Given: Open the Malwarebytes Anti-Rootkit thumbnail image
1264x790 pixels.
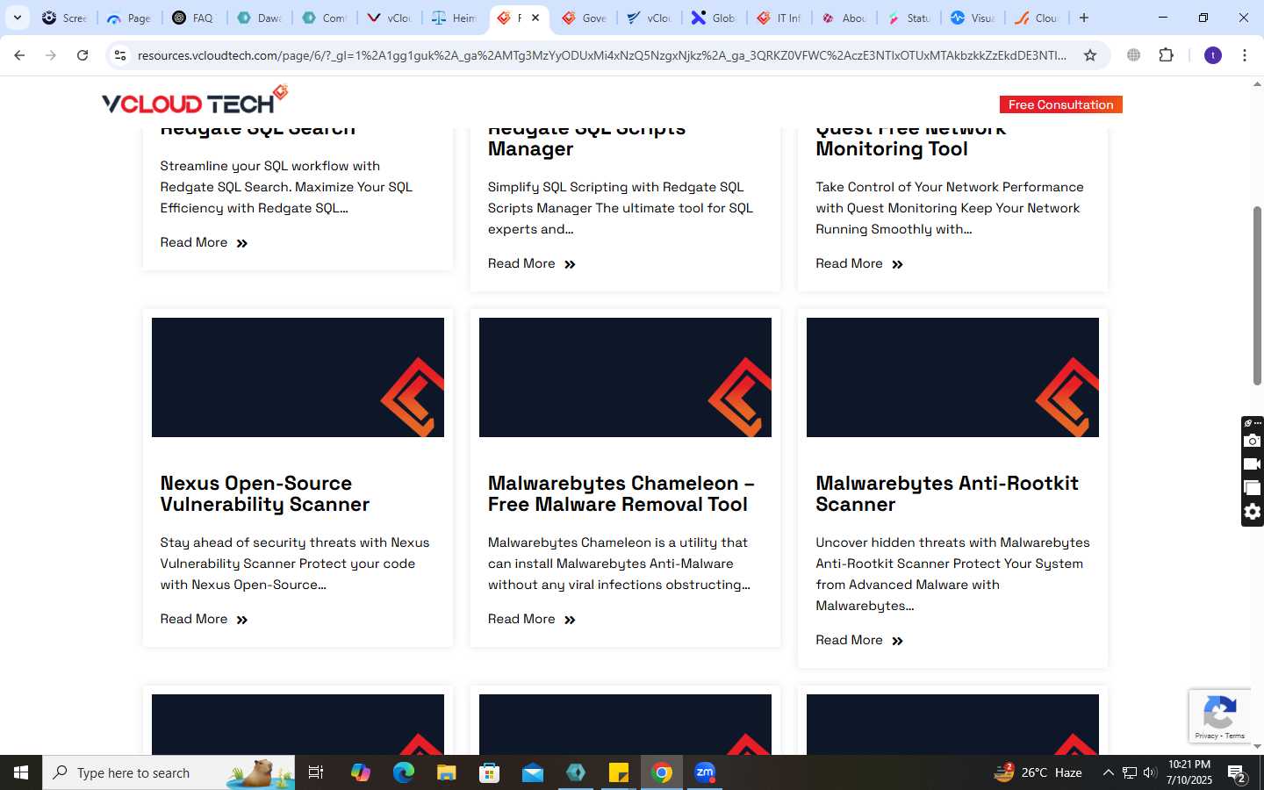Looking at the screenshot, I should pos(952,377).
